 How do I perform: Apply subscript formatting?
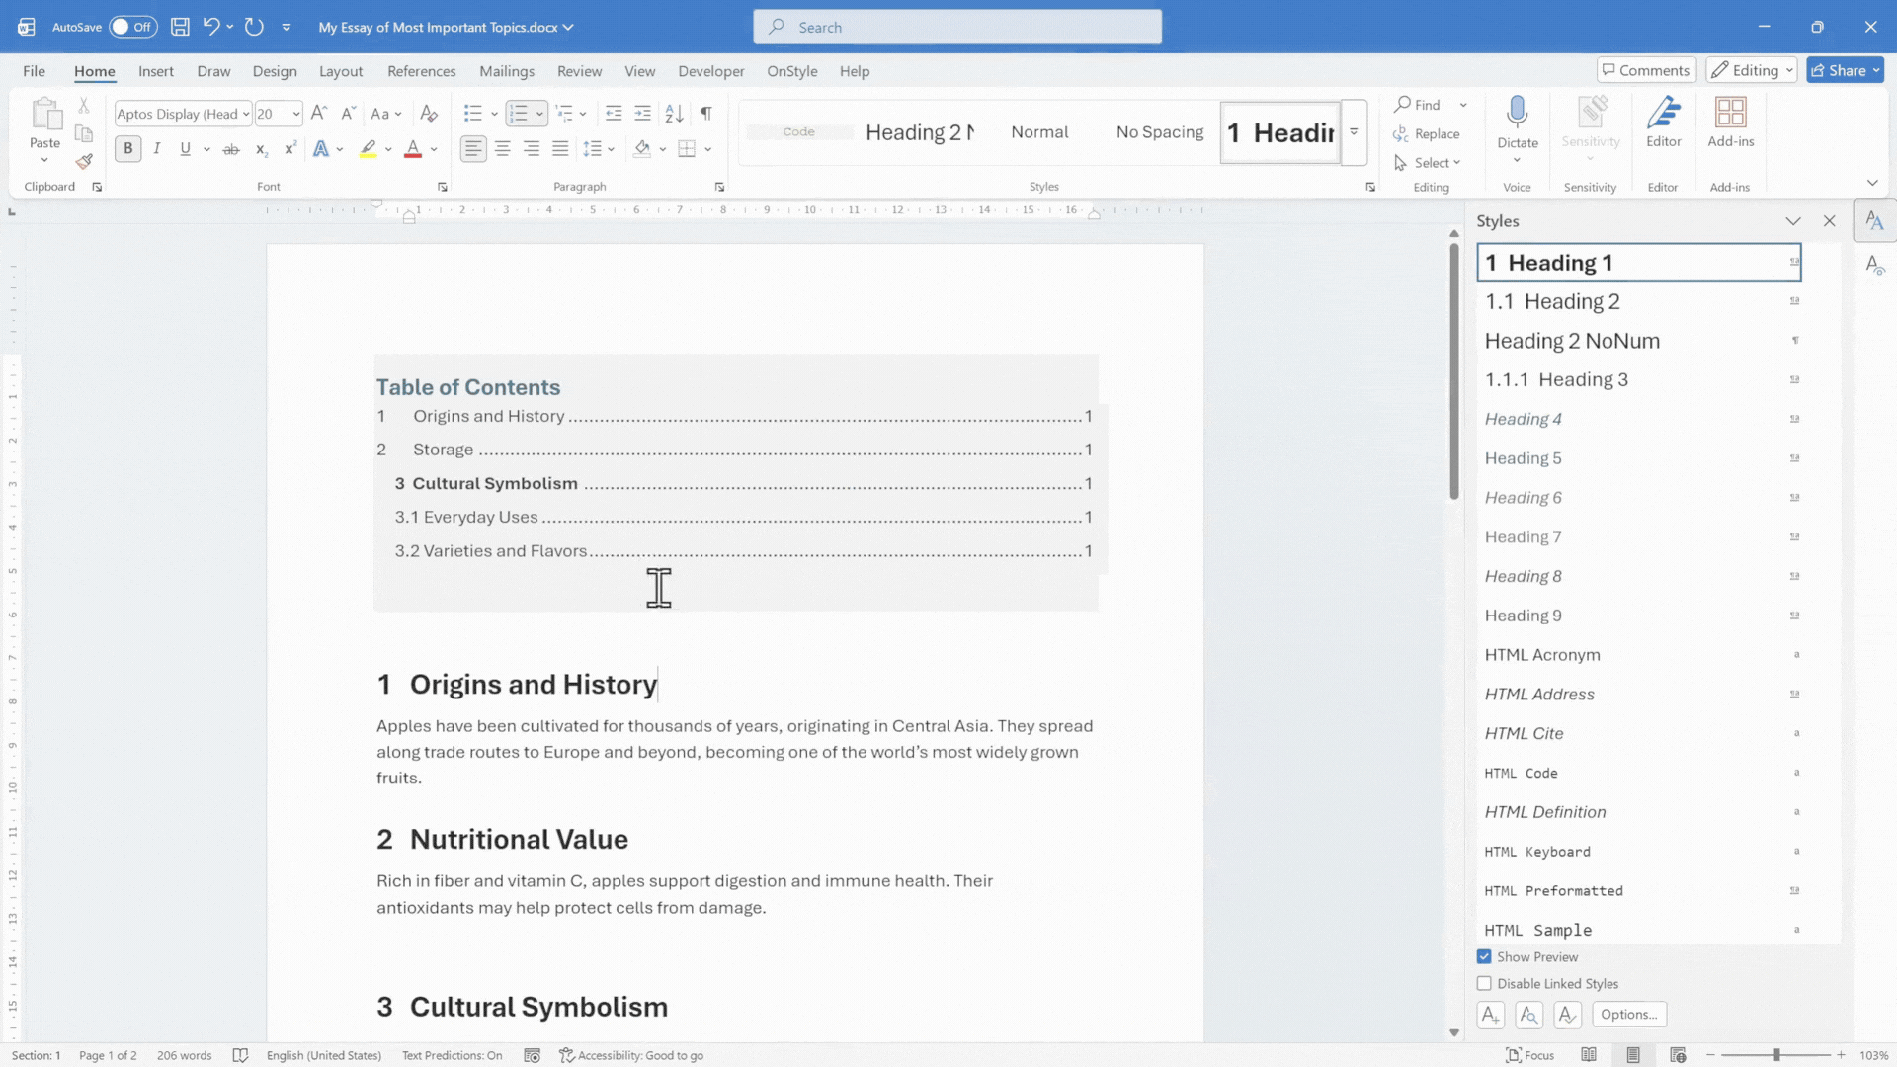[261, 149]
